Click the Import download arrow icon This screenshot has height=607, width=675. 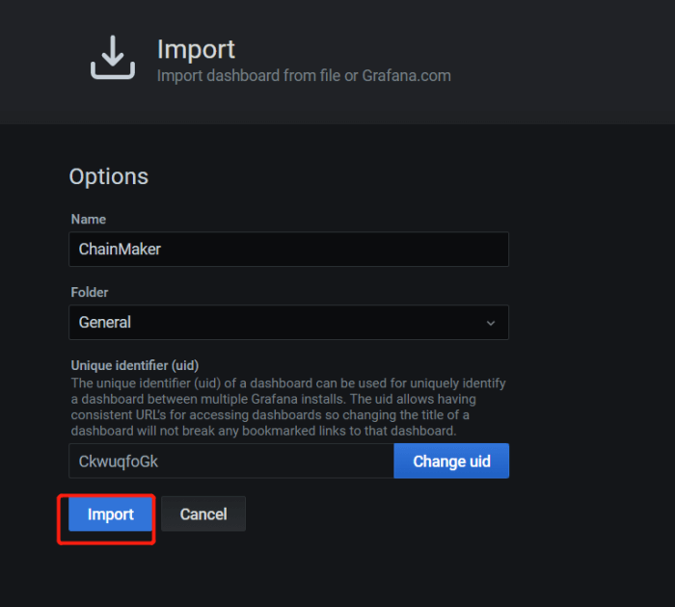click(x=113, y=57)
